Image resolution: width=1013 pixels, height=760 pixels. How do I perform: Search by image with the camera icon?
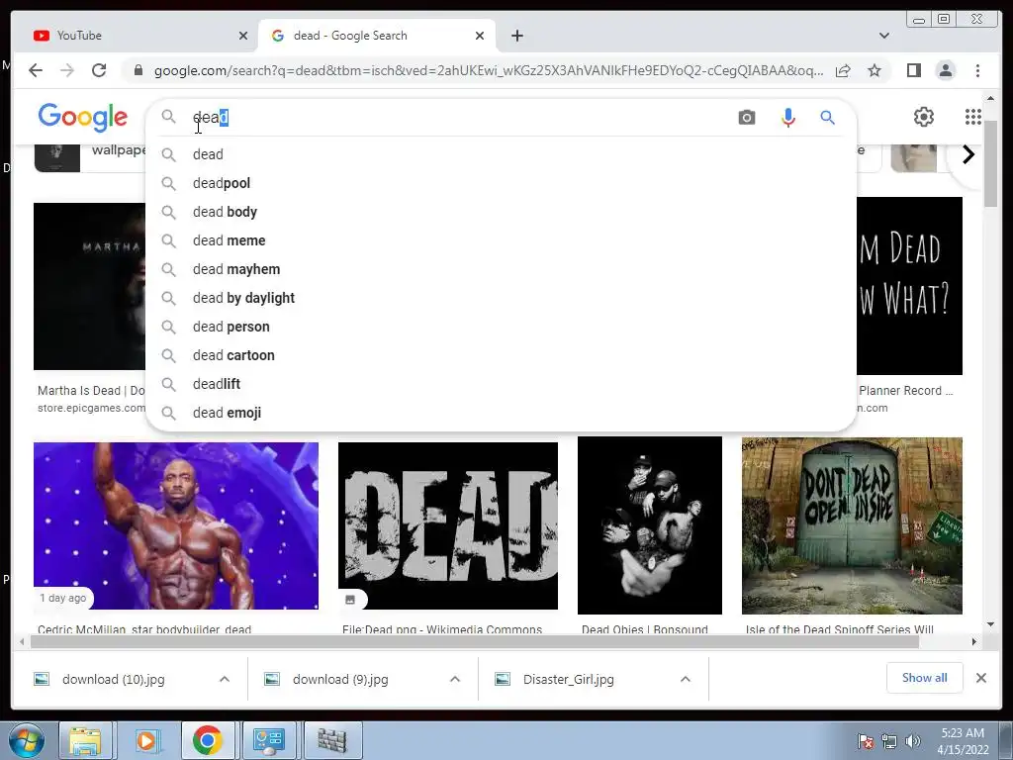coord(746,118)
